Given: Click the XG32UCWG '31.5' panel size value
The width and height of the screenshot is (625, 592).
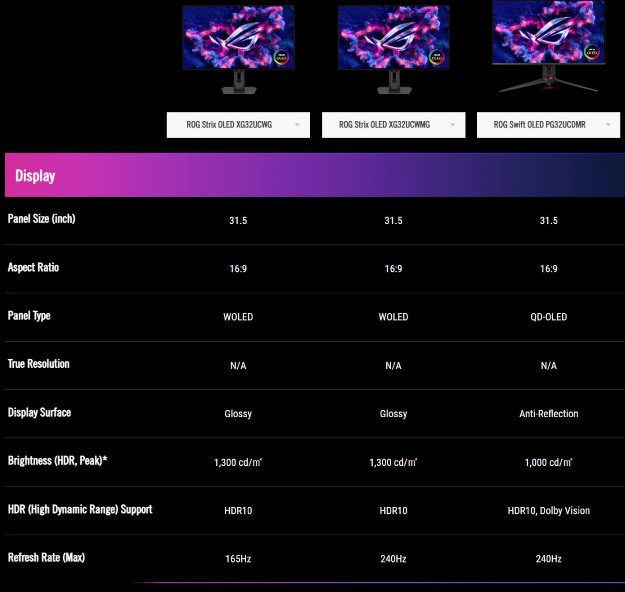Looking at the screenshot, I should [x=238, y=220].
